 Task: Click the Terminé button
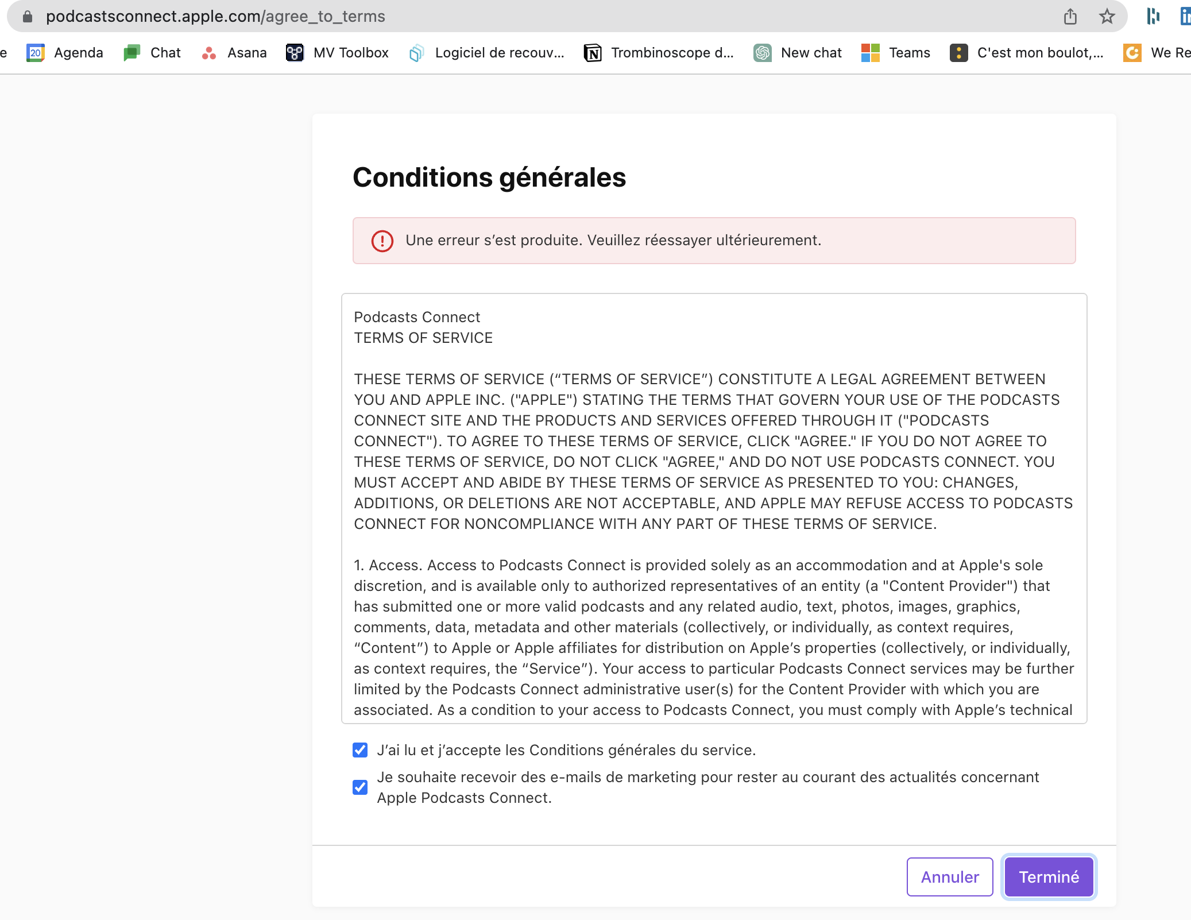click(1049, 877)
